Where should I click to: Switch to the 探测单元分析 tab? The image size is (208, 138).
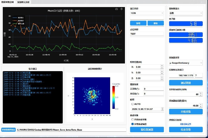click(x=23, y=2)
